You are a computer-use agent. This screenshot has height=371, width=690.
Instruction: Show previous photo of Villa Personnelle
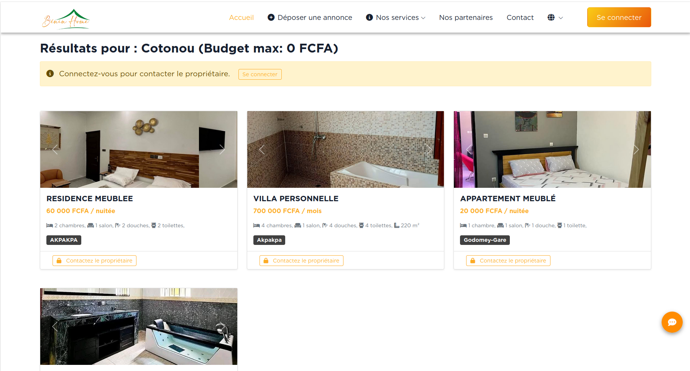(x=262, y=149)
